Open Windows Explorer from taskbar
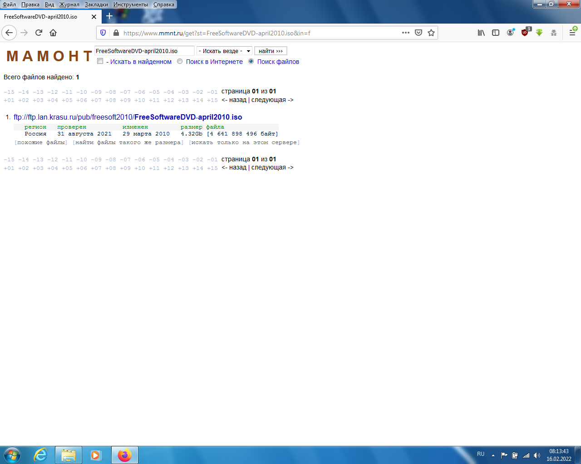 click(x=69, y=455)
